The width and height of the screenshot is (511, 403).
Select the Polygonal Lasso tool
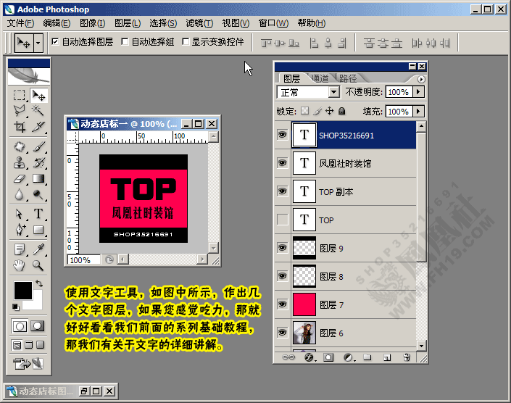click(20, 111)
